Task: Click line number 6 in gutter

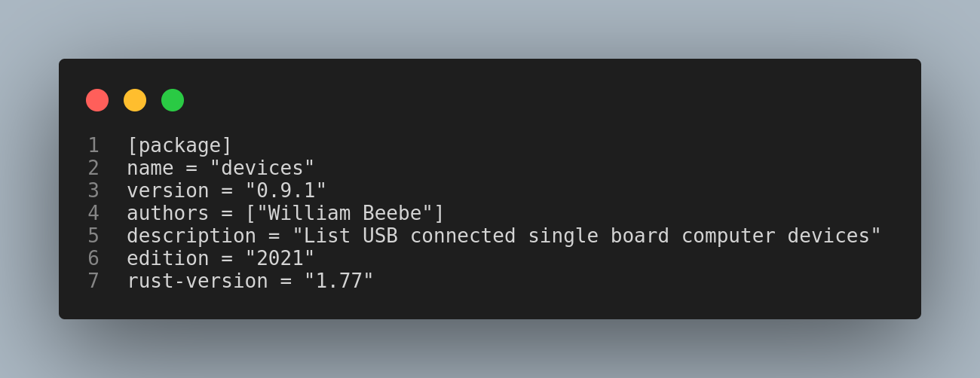Action: point(93,258)
